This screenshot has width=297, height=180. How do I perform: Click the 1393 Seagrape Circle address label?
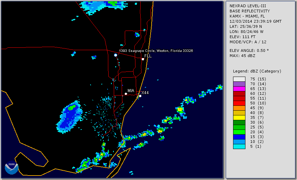point(156,51)
